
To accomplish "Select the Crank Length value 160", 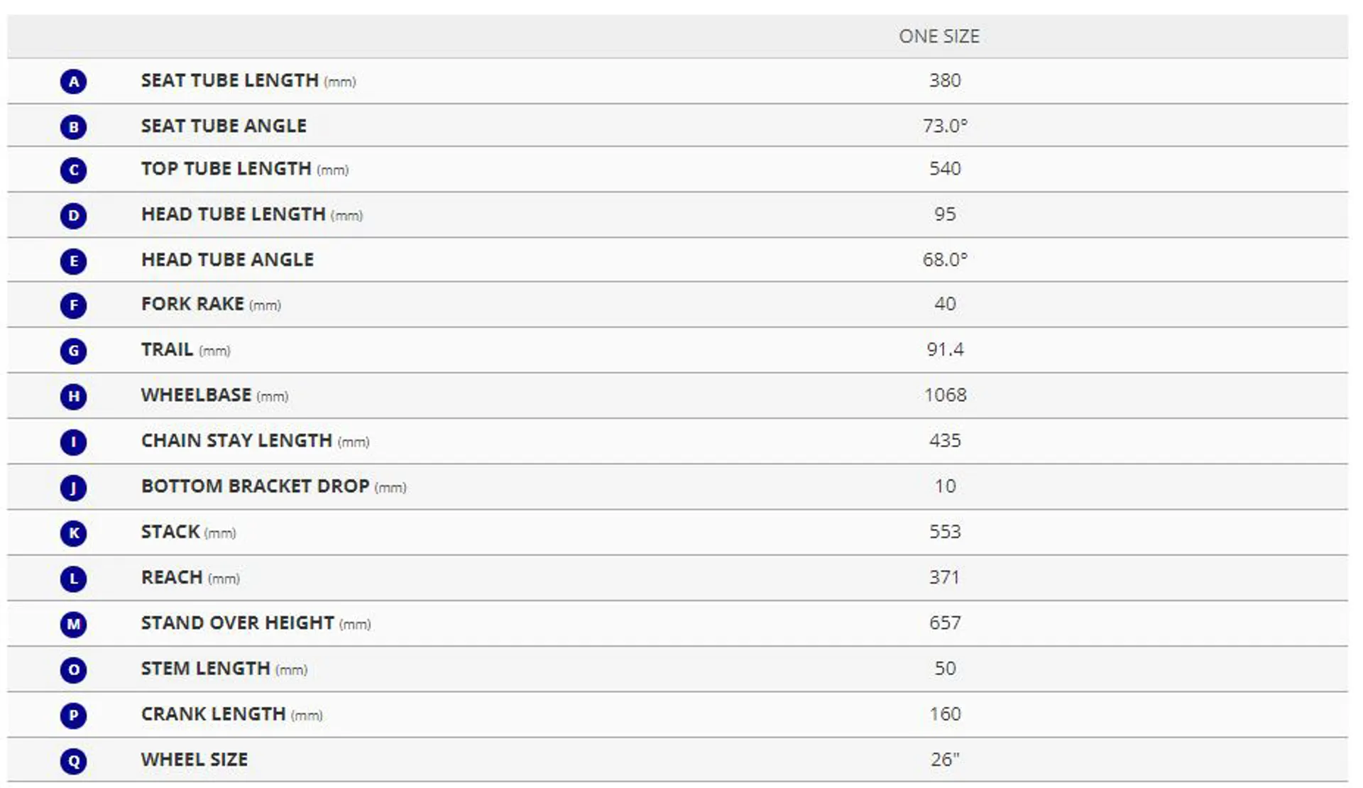I will click(945, 714).
